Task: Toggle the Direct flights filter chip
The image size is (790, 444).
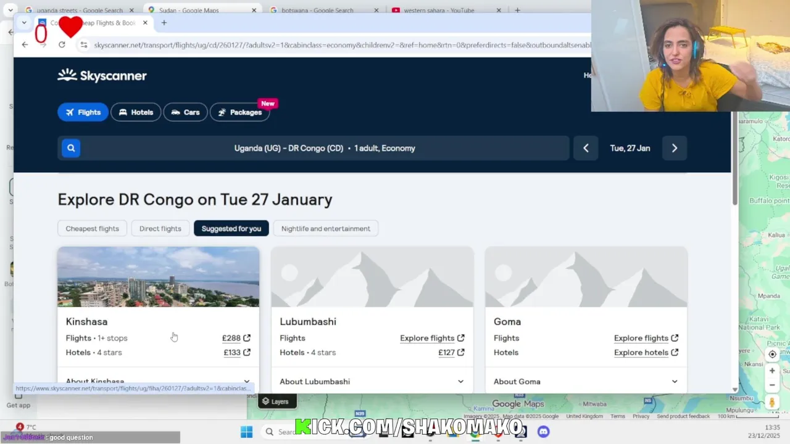Action: (160, 228)
